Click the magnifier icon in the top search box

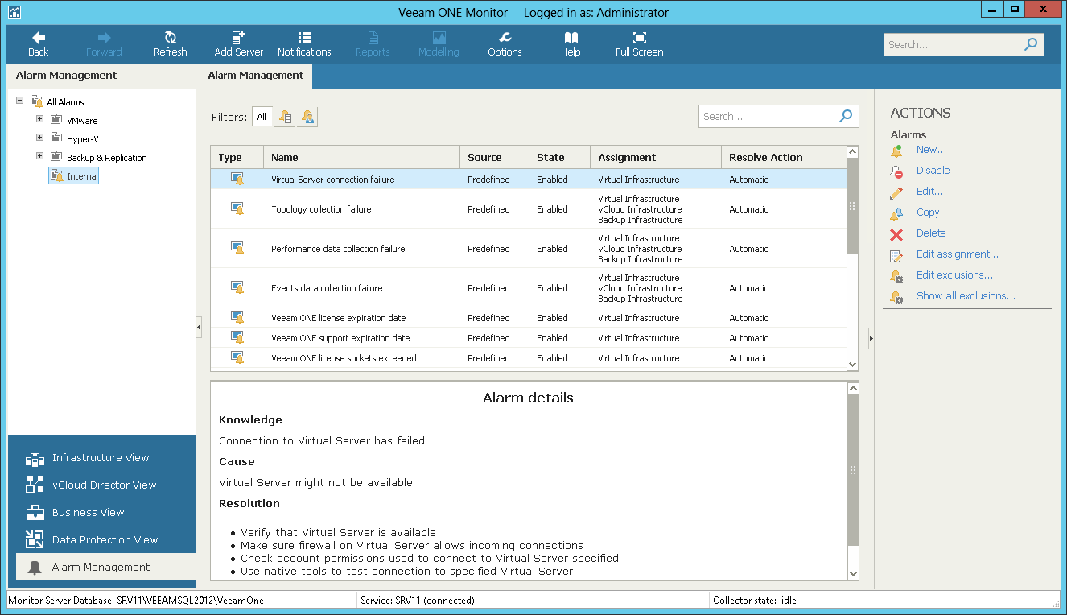(1031, 45)
